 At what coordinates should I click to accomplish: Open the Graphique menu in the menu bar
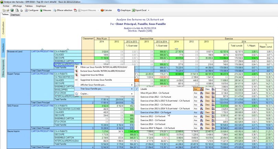pos(41,6)
